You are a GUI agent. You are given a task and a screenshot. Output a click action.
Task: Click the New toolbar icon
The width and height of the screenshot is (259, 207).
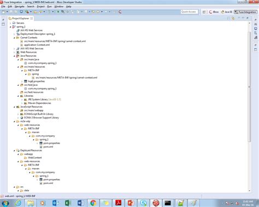tap(4, 12)
